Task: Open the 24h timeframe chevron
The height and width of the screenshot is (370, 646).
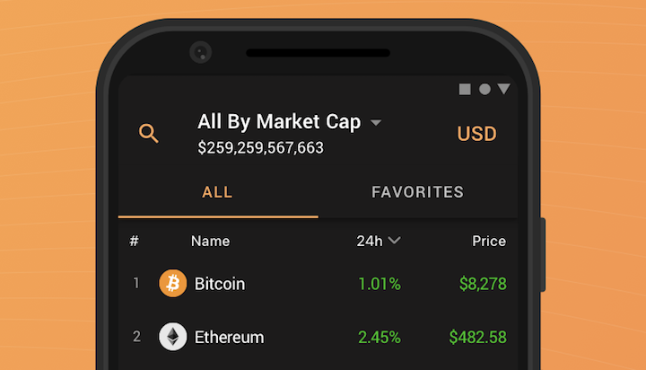Action: coord(394,240)
